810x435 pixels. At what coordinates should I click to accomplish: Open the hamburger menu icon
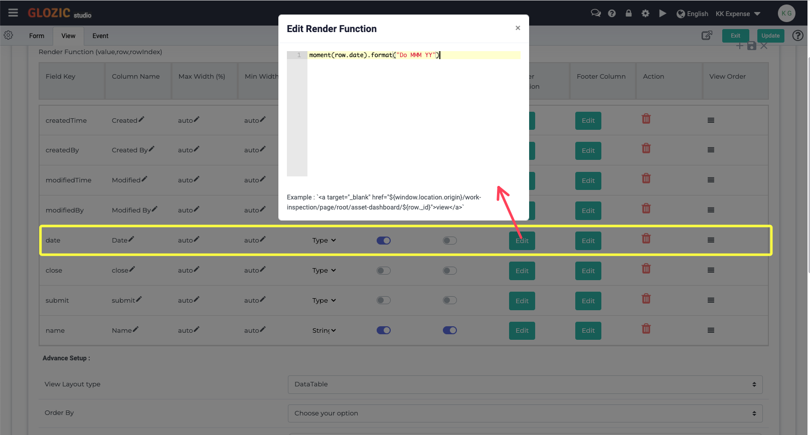(13, 13)
